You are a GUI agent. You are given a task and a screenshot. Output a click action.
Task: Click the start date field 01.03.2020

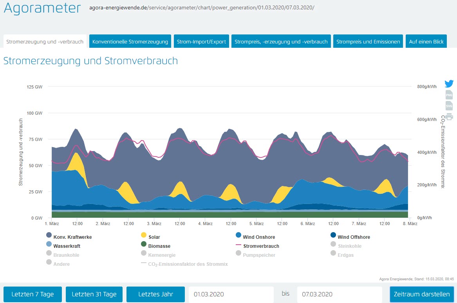click(231, 294)
